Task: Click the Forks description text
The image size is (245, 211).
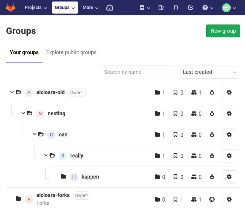Action: (x=43, y=203)
